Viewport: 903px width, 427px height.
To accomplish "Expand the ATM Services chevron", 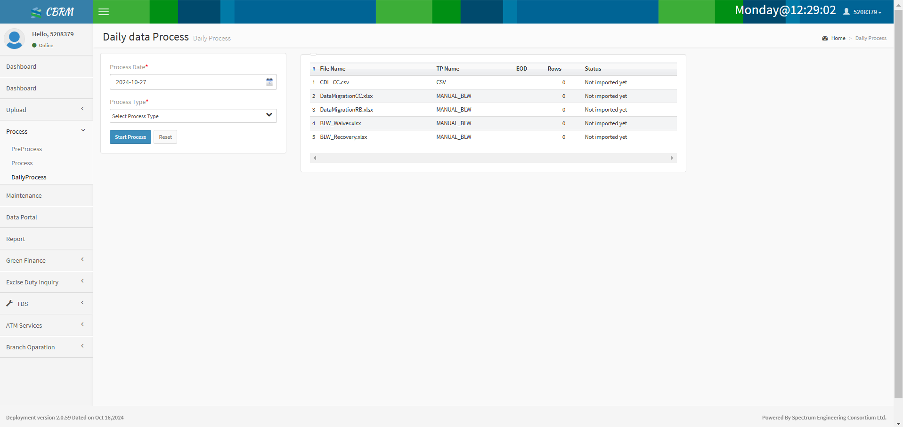I will tap(82, 324).
